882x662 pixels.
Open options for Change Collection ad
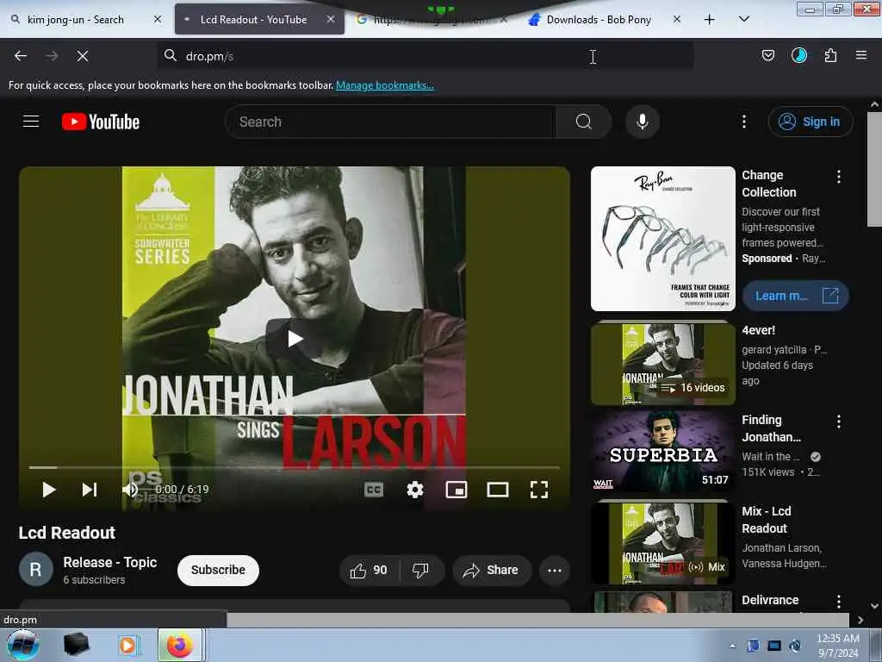[838, 177]
